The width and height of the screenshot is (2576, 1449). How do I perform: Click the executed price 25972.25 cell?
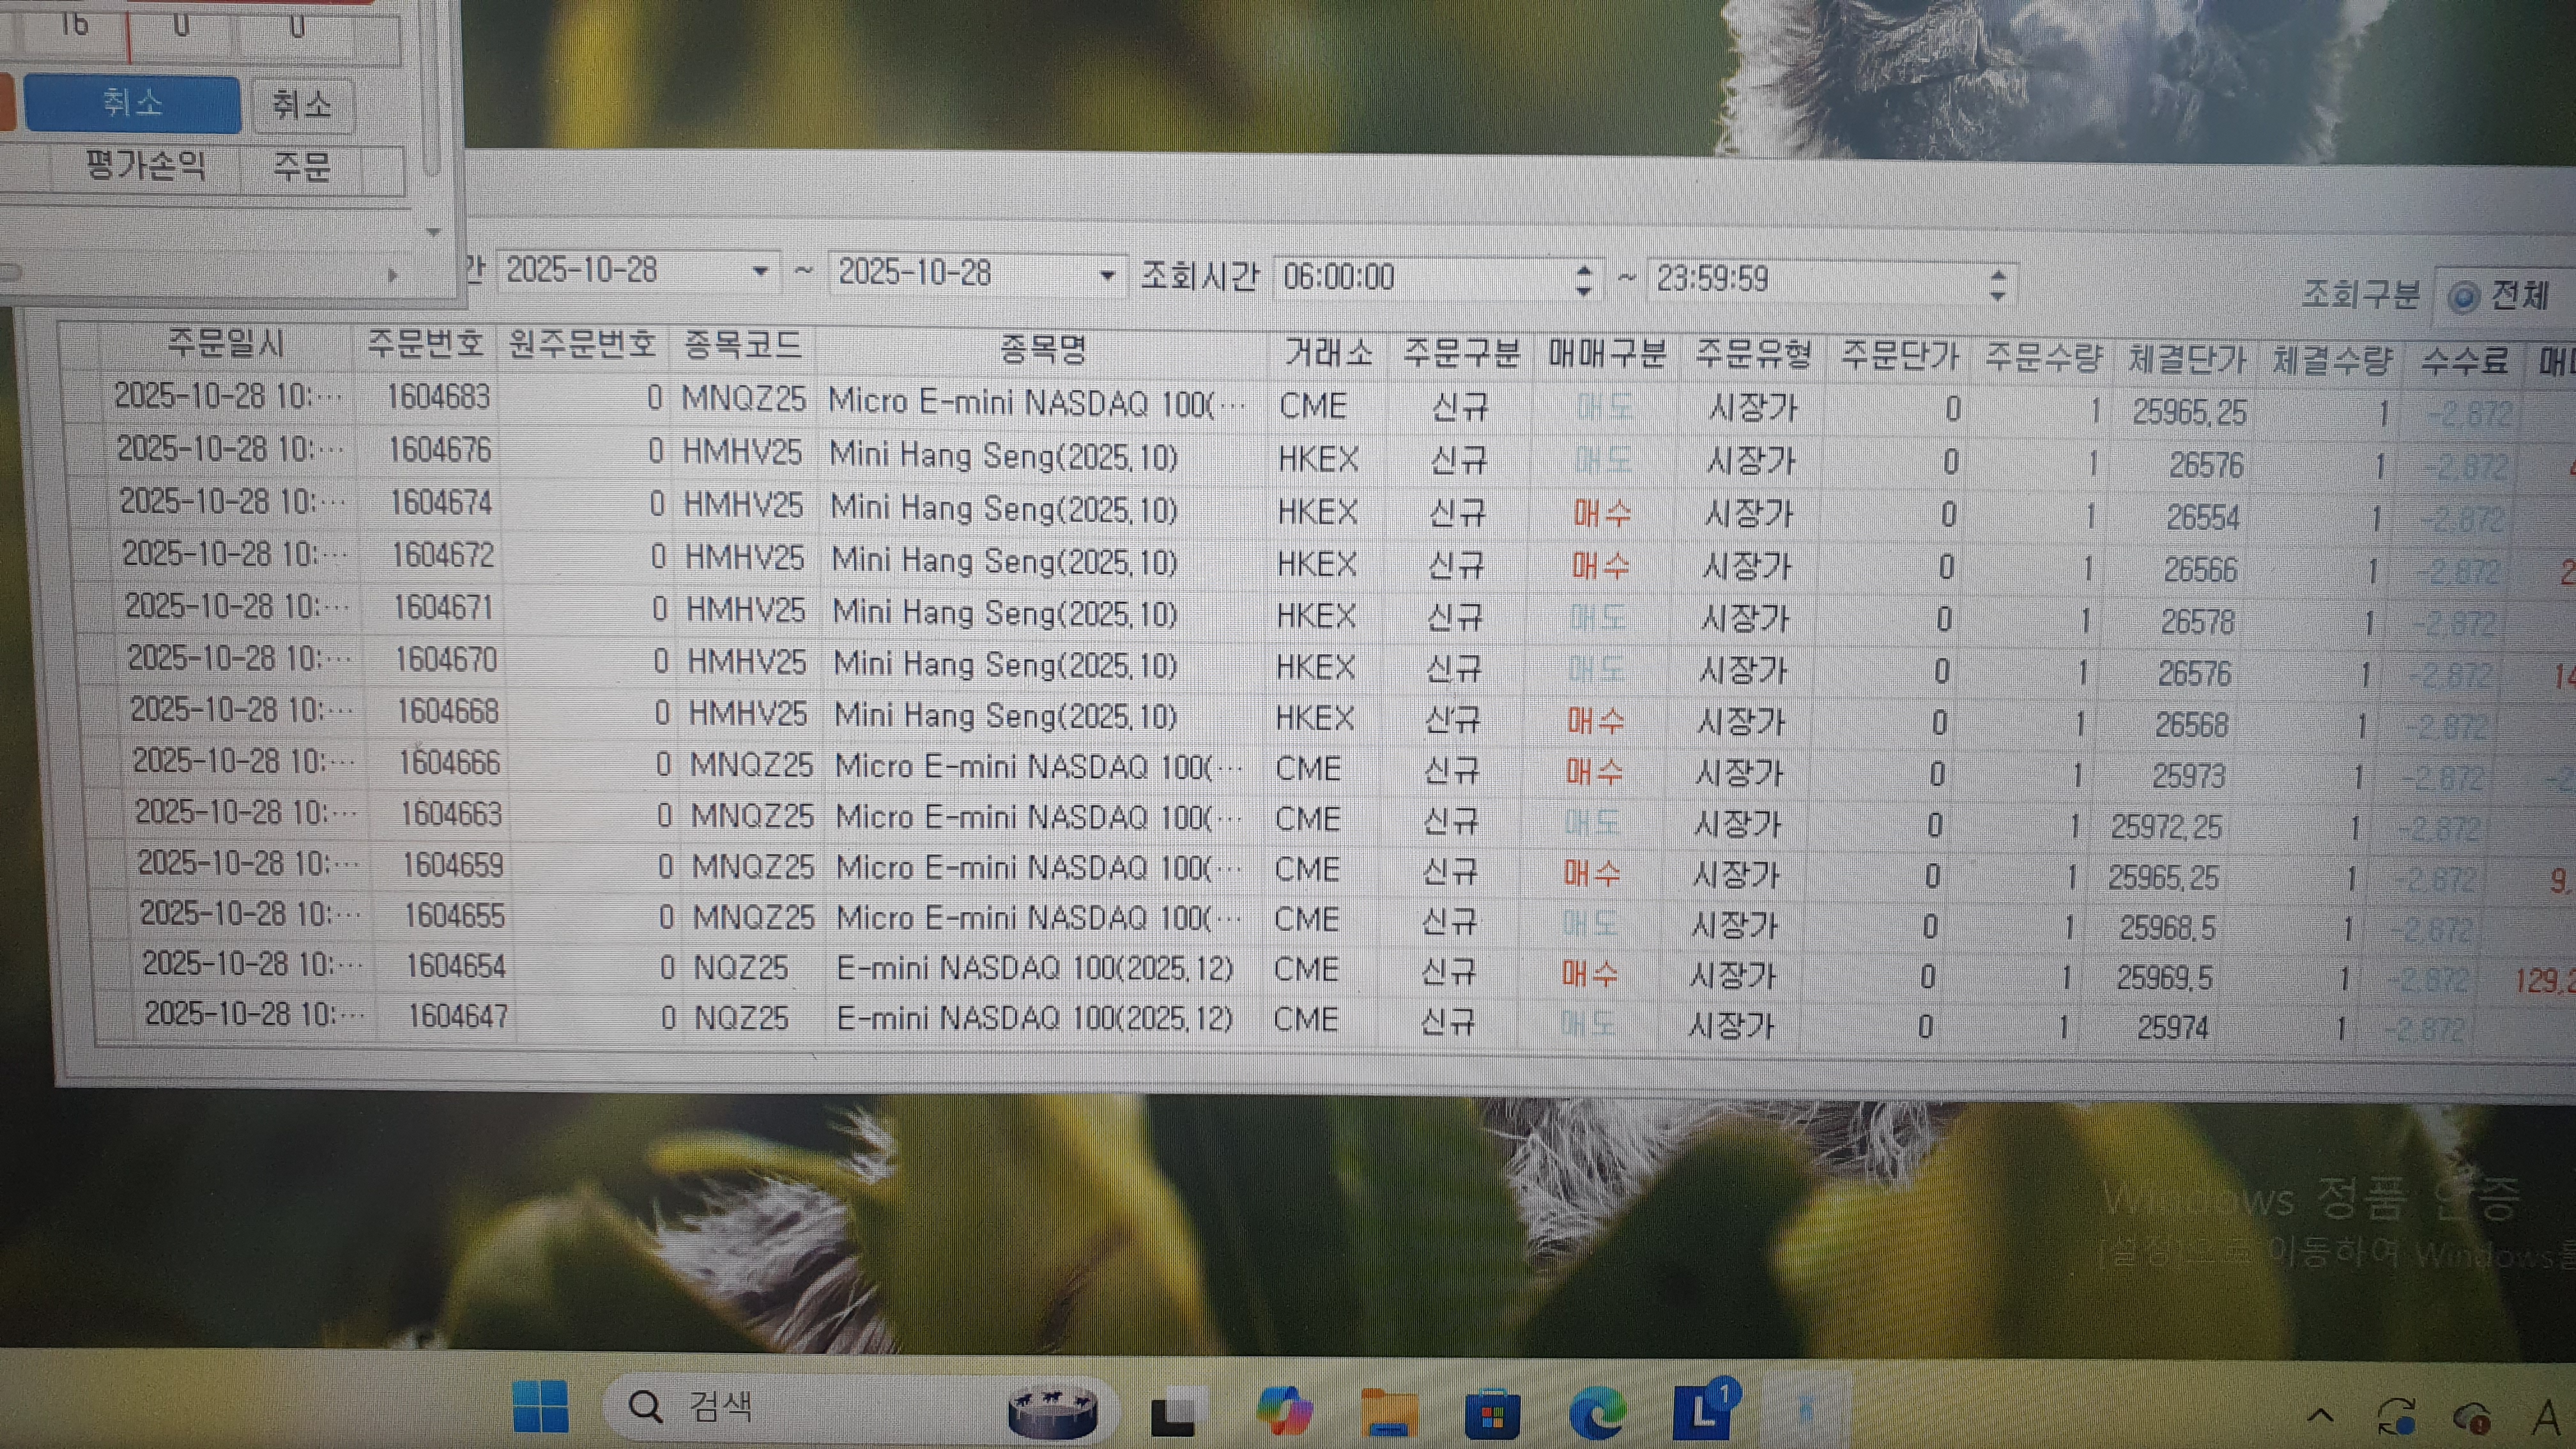pos(2166,827)
